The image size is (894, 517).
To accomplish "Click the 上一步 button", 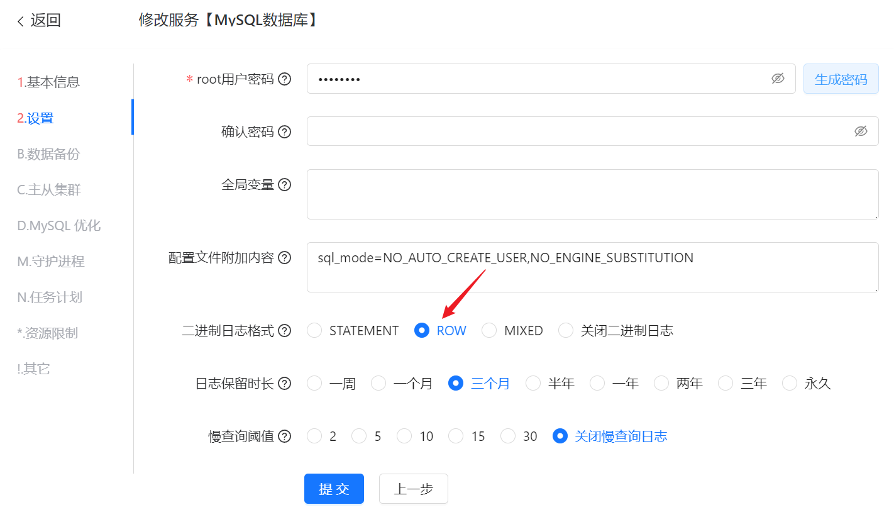I will (414, 489).
